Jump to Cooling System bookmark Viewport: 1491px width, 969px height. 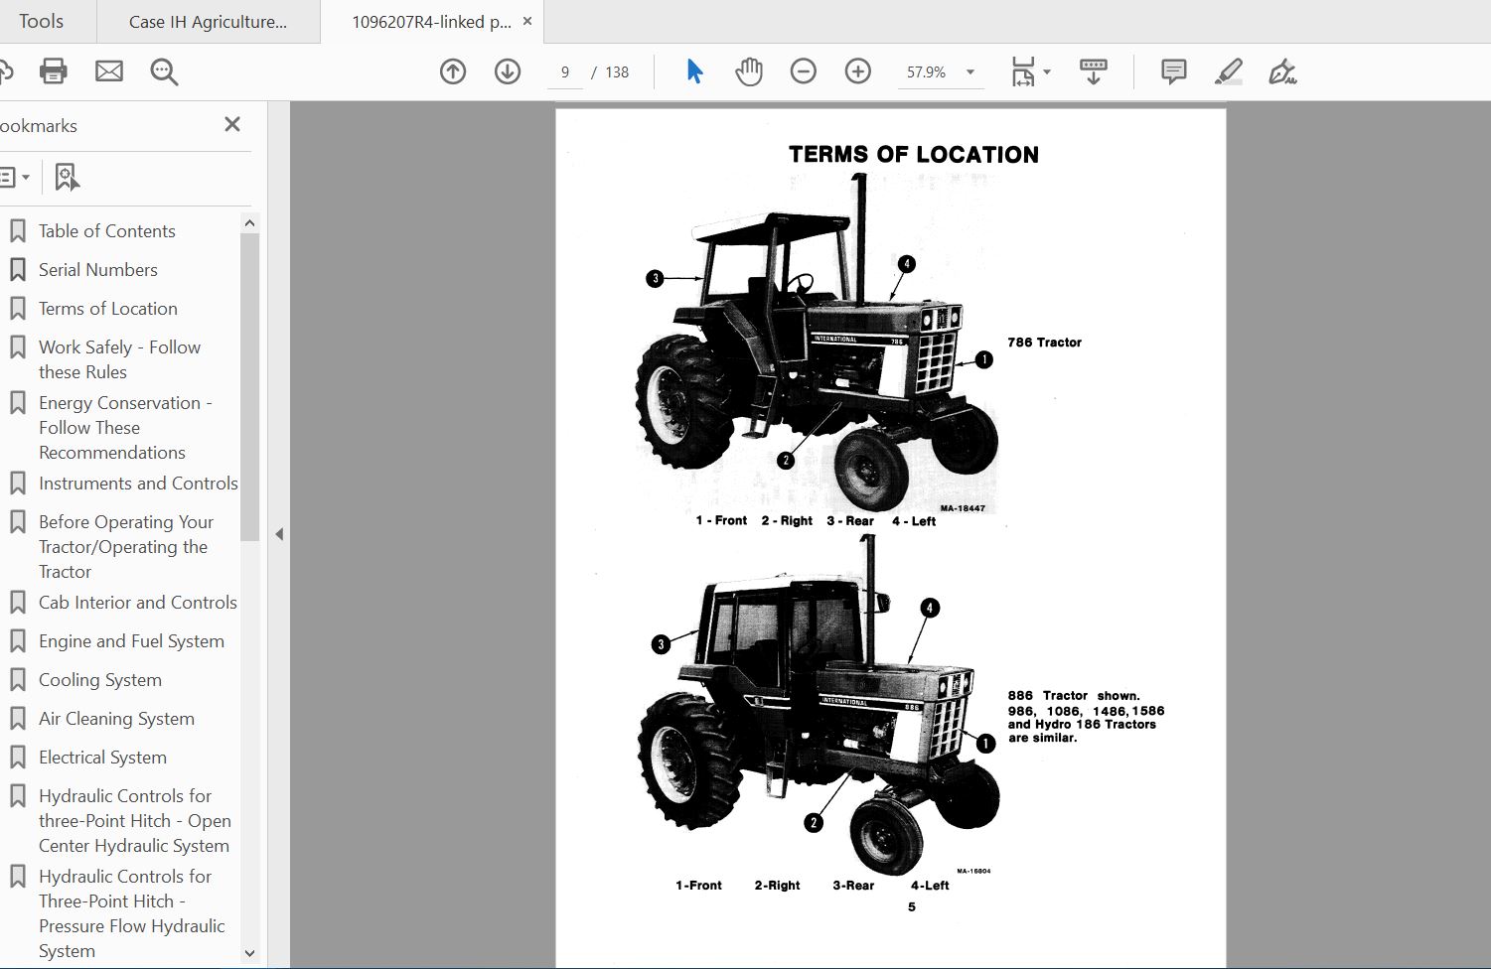click(99, 679)
